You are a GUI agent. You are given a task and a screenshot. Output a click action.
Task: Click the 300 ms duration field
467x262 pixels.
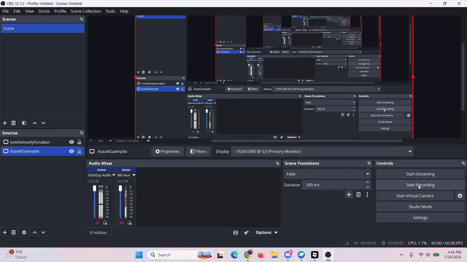click(333, 185)
